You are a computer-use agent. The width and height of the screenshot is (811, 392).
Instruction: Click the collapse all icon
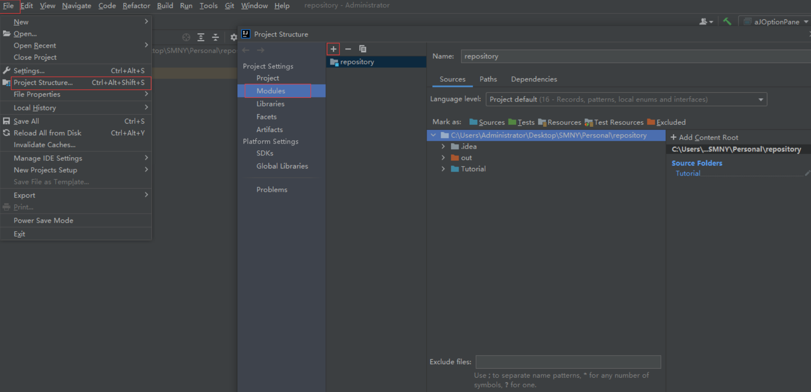pyautogui.click(x=216, y=37)
